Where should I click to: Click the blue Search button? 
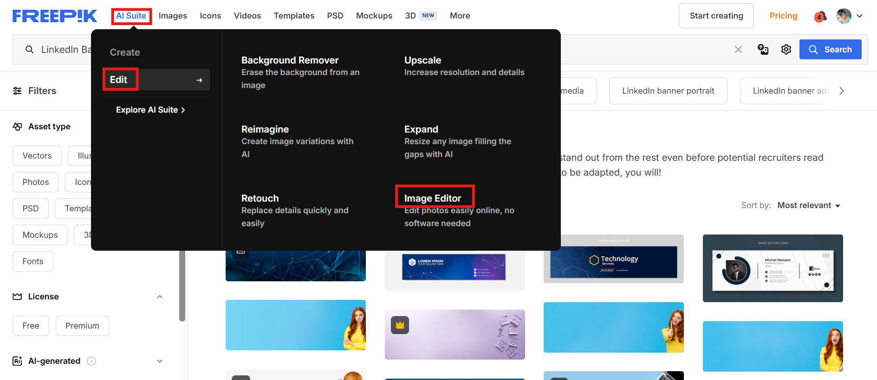830,50
